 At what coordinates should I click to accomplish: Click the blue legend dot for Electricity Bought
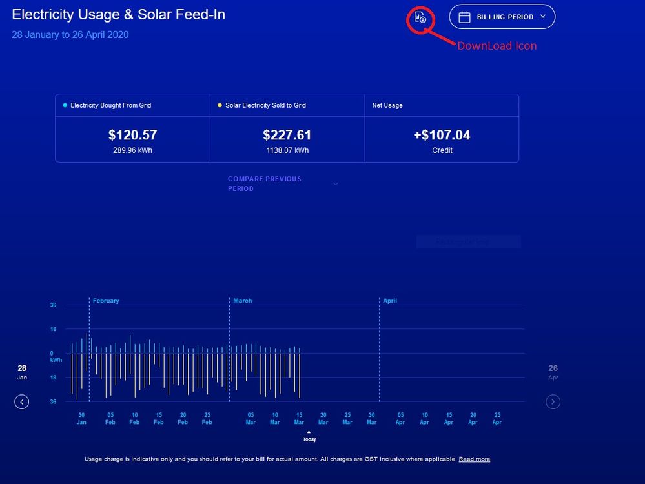[64, 105]
